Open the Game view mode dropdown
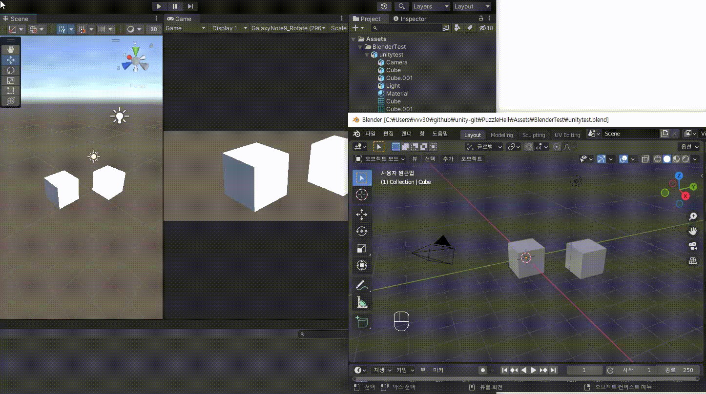This screenshot has width=706, height=394. tap(186, 28)
